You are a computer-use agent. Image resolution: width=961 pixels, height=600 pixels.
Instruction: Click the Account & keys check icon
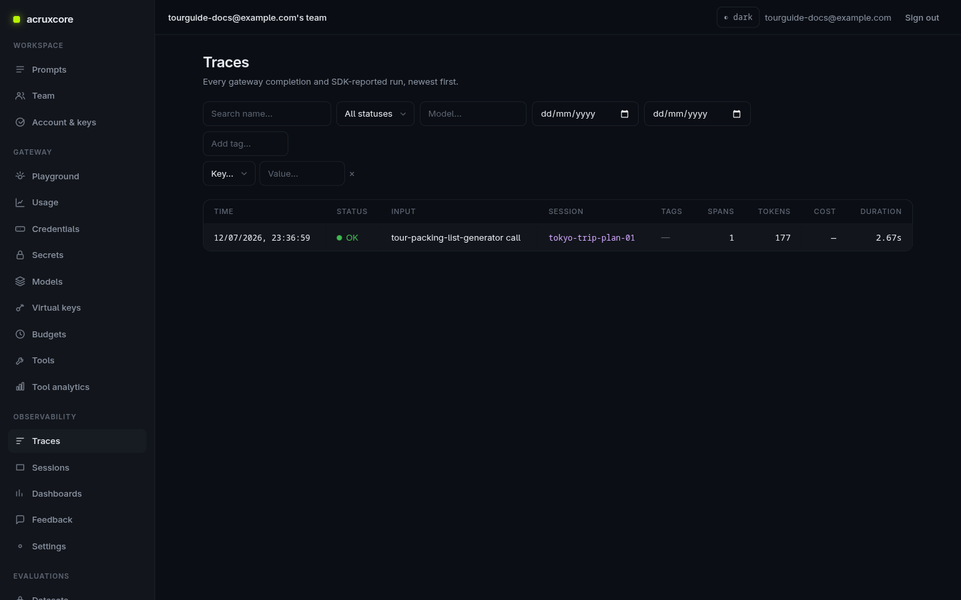pos(20,123)
